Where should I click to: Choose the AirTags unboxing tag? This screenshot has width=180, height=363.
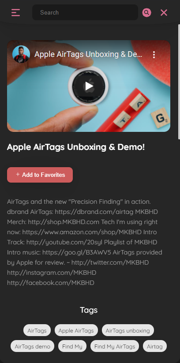click(x=128, y=330)
